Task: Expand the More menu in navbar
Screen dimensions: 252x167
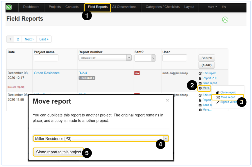Action: pos(212,7)
